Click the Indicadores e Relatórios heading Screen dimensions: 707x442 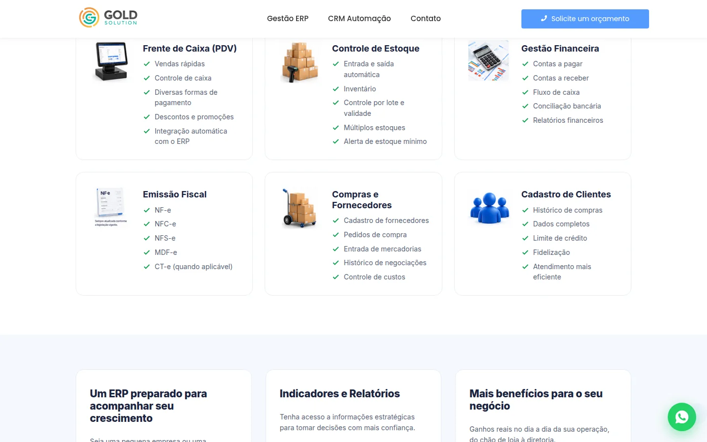(340, 394)
